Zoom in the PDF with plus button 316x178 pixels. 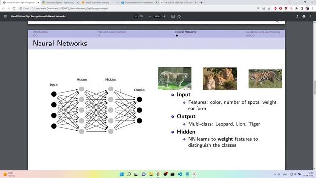164,16
